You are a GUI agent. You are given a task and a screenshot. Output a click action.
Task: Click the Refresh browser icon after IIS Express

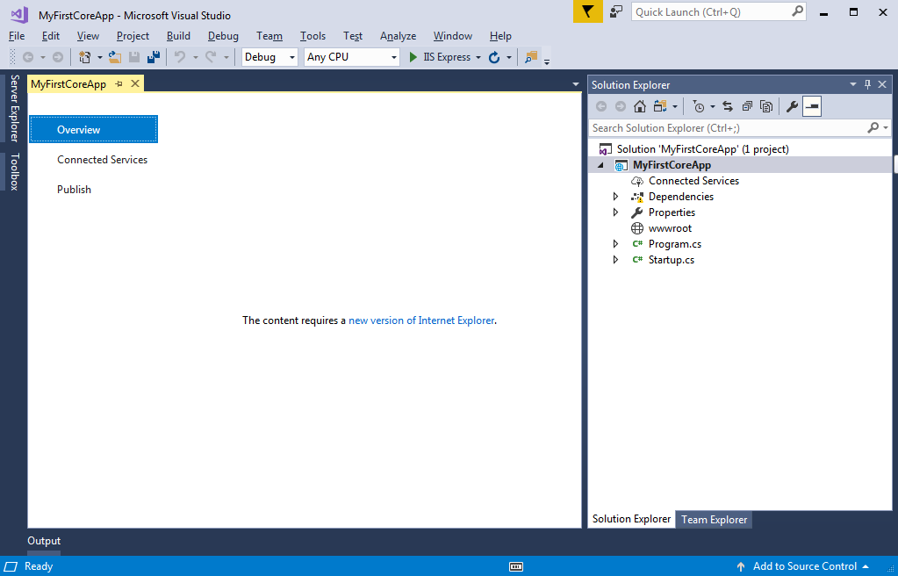[494, 57]
